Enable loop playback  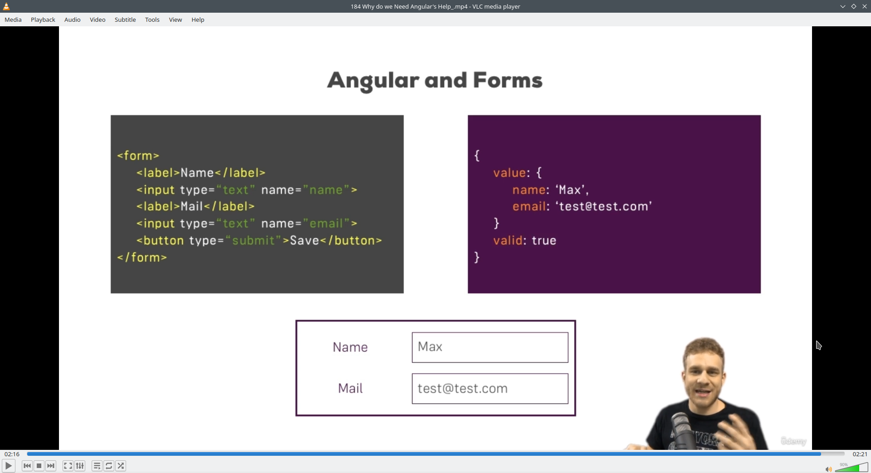tap(109, 466)
